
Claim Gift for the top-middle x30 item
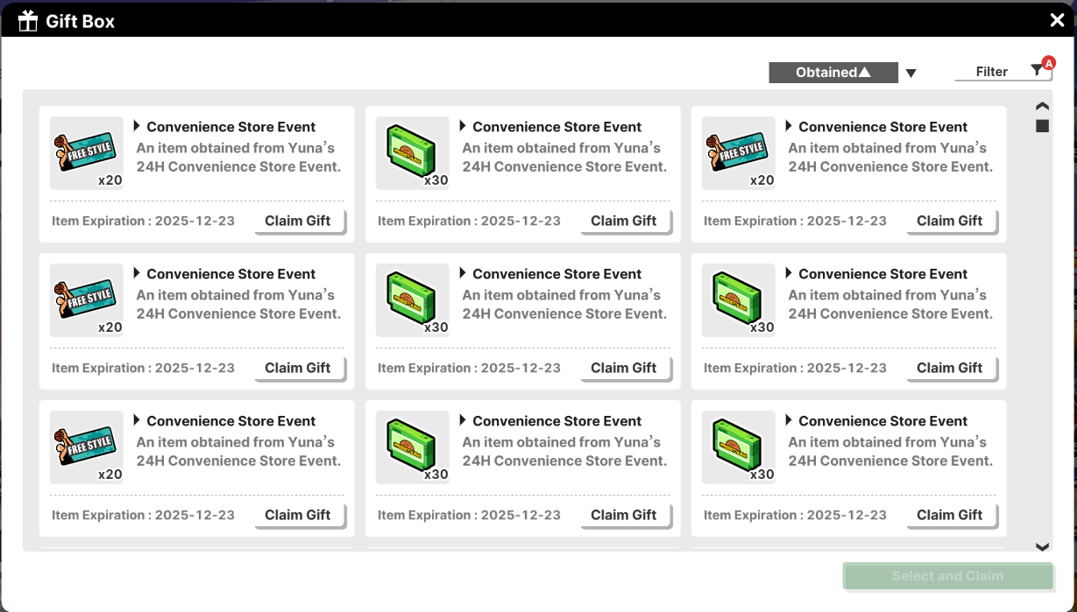(x=624, y=222)
